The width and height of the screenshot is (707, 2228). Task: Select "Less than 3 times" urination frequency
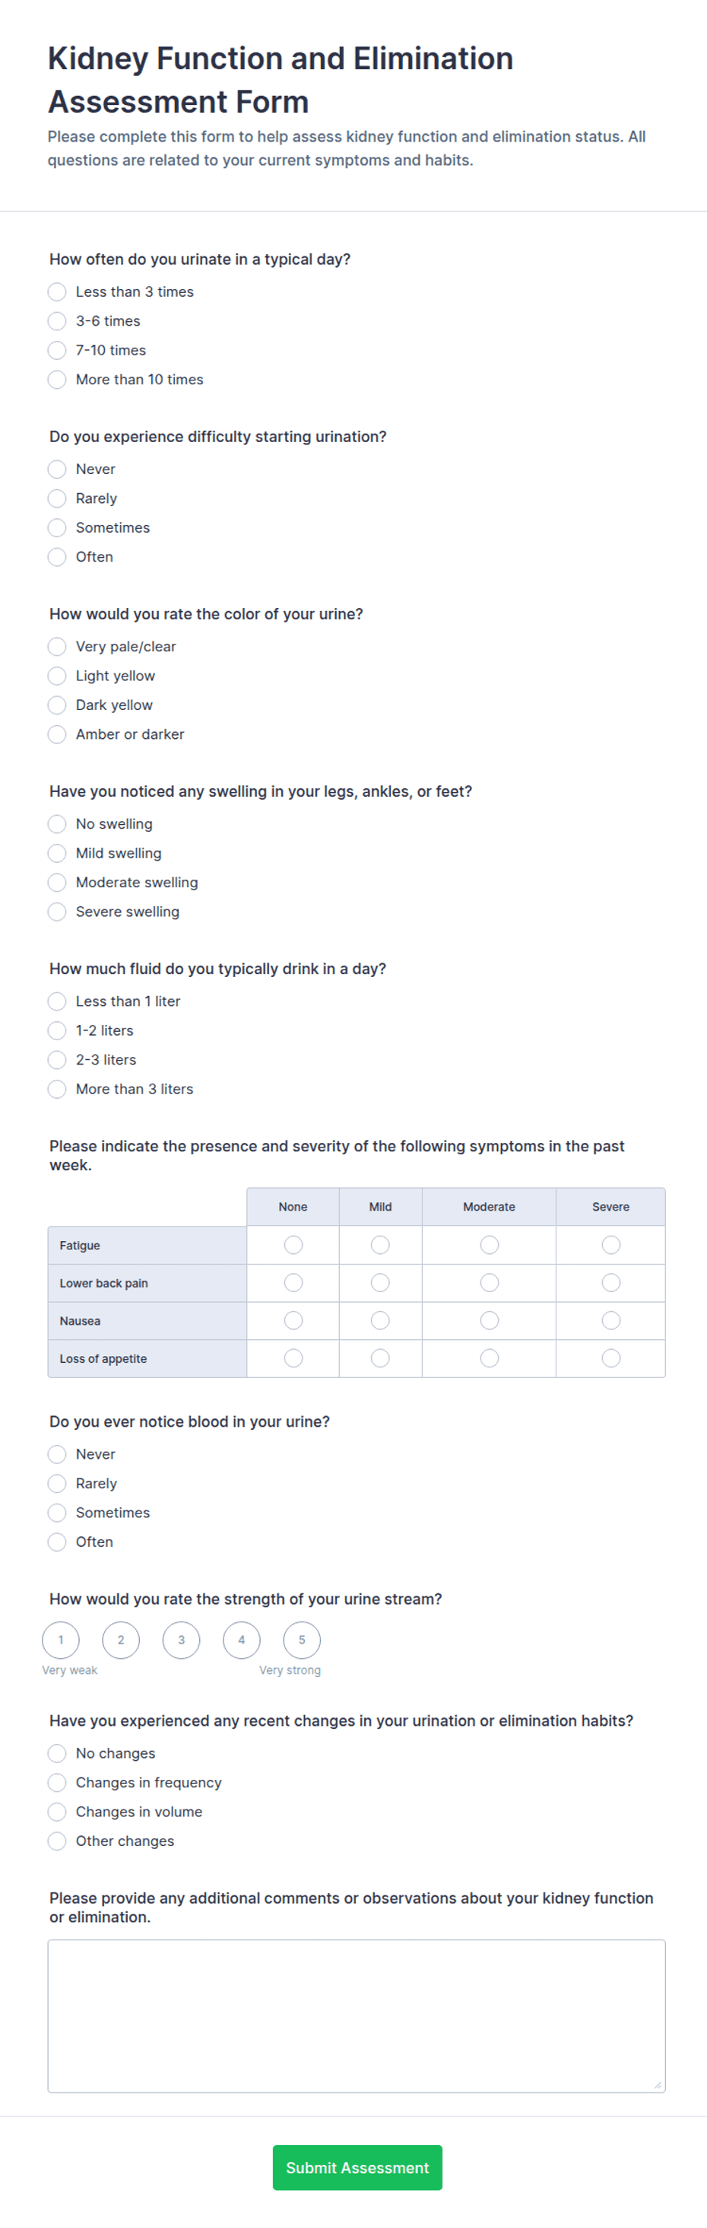tap(57, 291)
